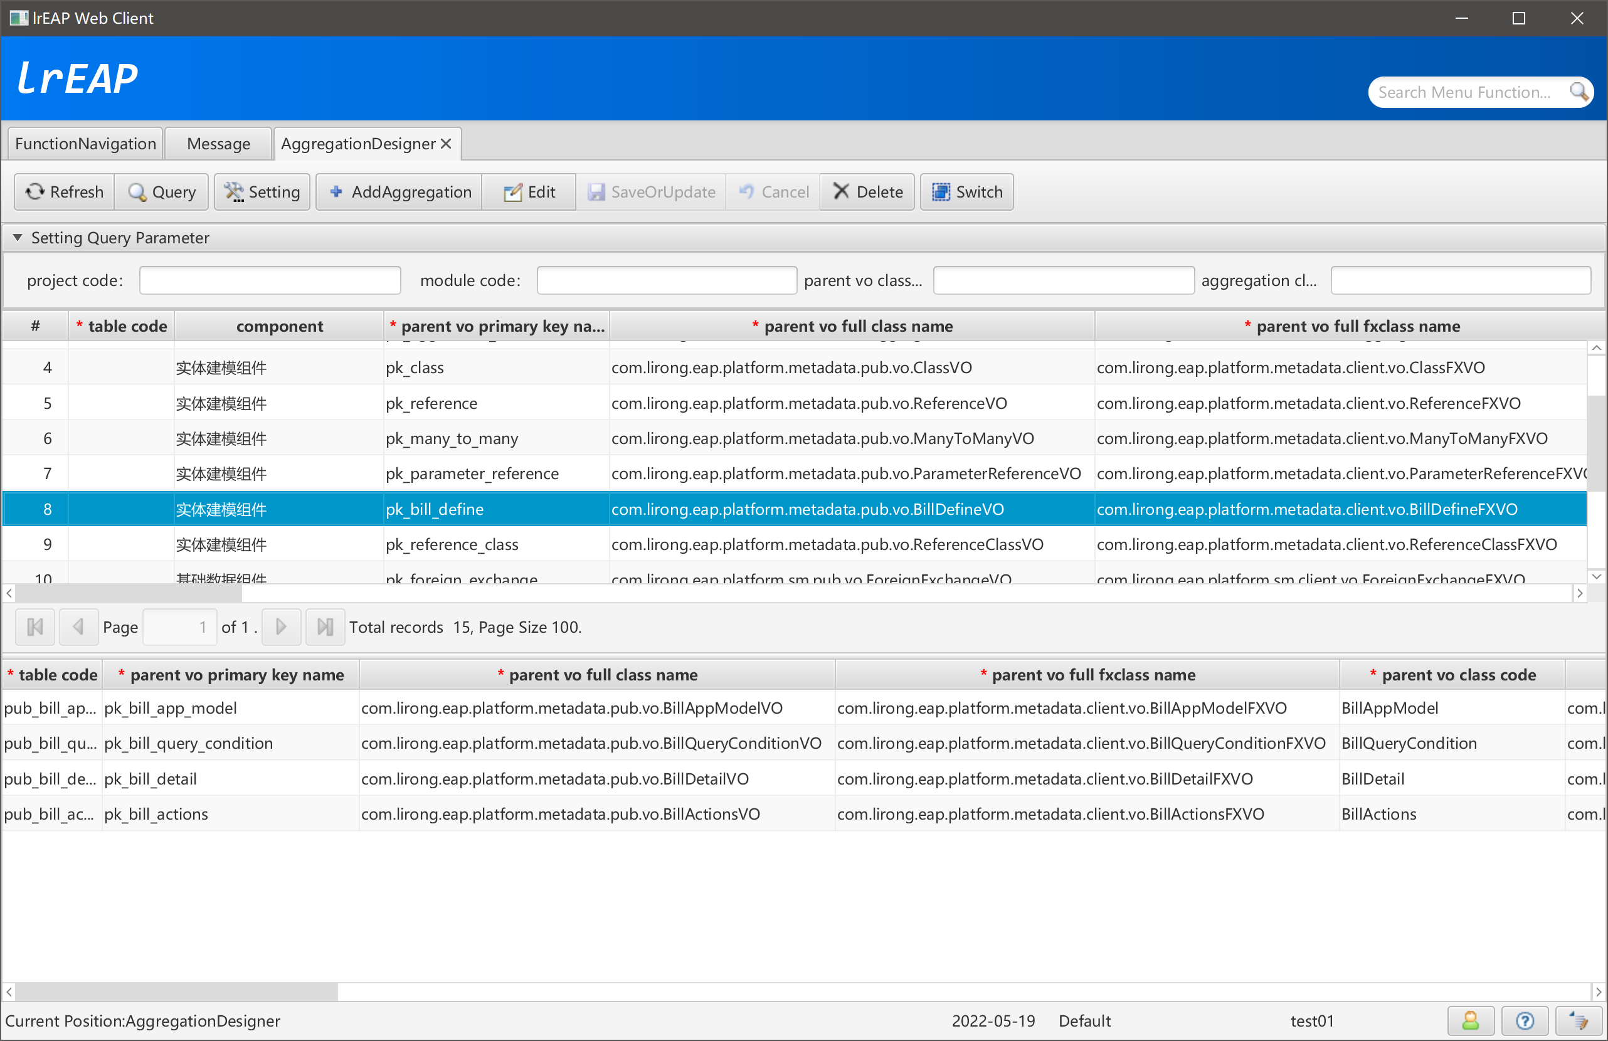
Task: Click the search magnifier icon
Action: [1579, 92]
